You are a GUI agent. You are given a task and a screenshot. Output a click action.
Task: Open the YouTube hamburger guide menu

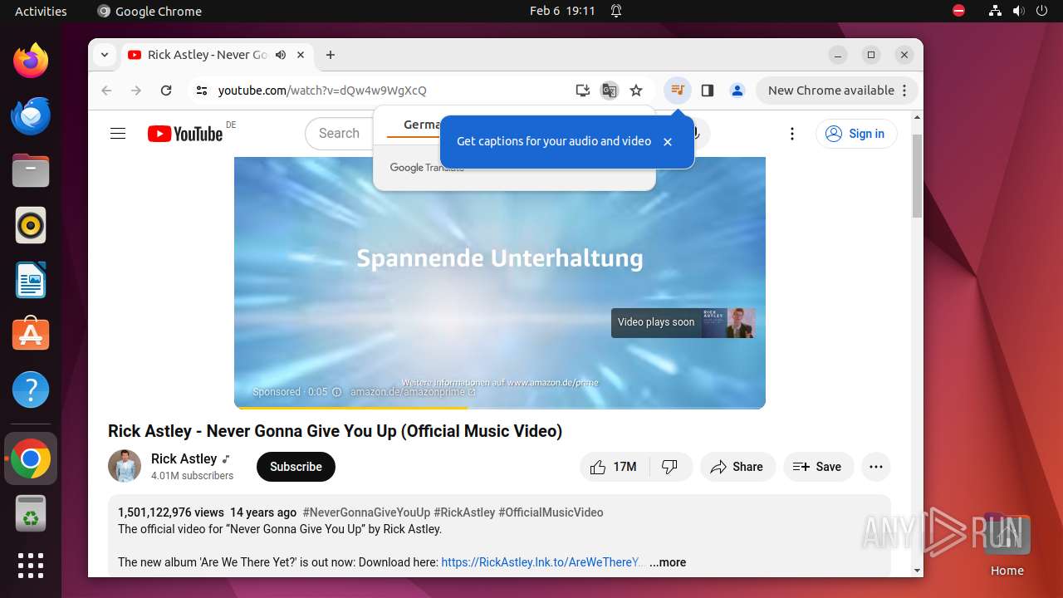(x=118, y=134)
